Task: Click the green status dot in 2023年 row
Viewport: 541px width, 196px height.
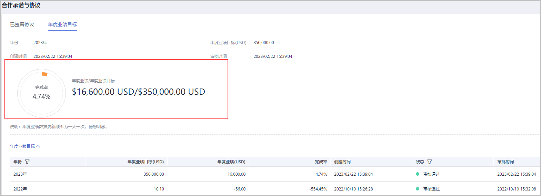Action: tap(418, 174)
